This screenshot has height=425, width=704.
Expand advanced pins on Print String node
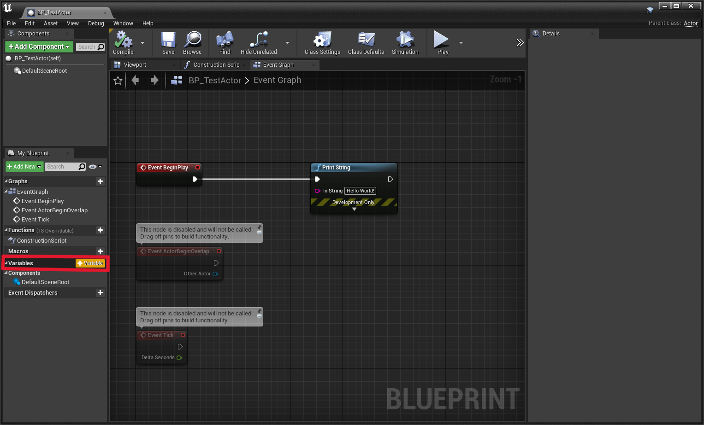pos(354,210)
